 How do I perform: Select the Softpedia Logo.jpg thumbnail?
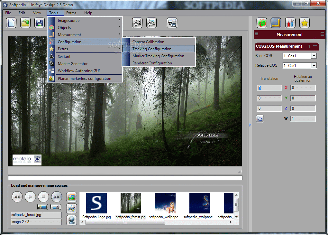pos(96,203)
